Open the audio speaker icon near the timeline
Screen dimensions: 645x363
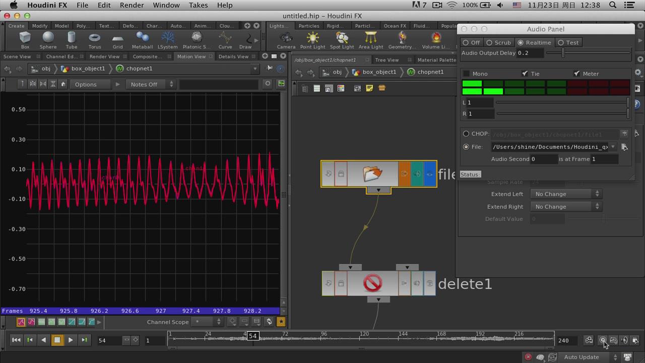(x=624, y=340)
